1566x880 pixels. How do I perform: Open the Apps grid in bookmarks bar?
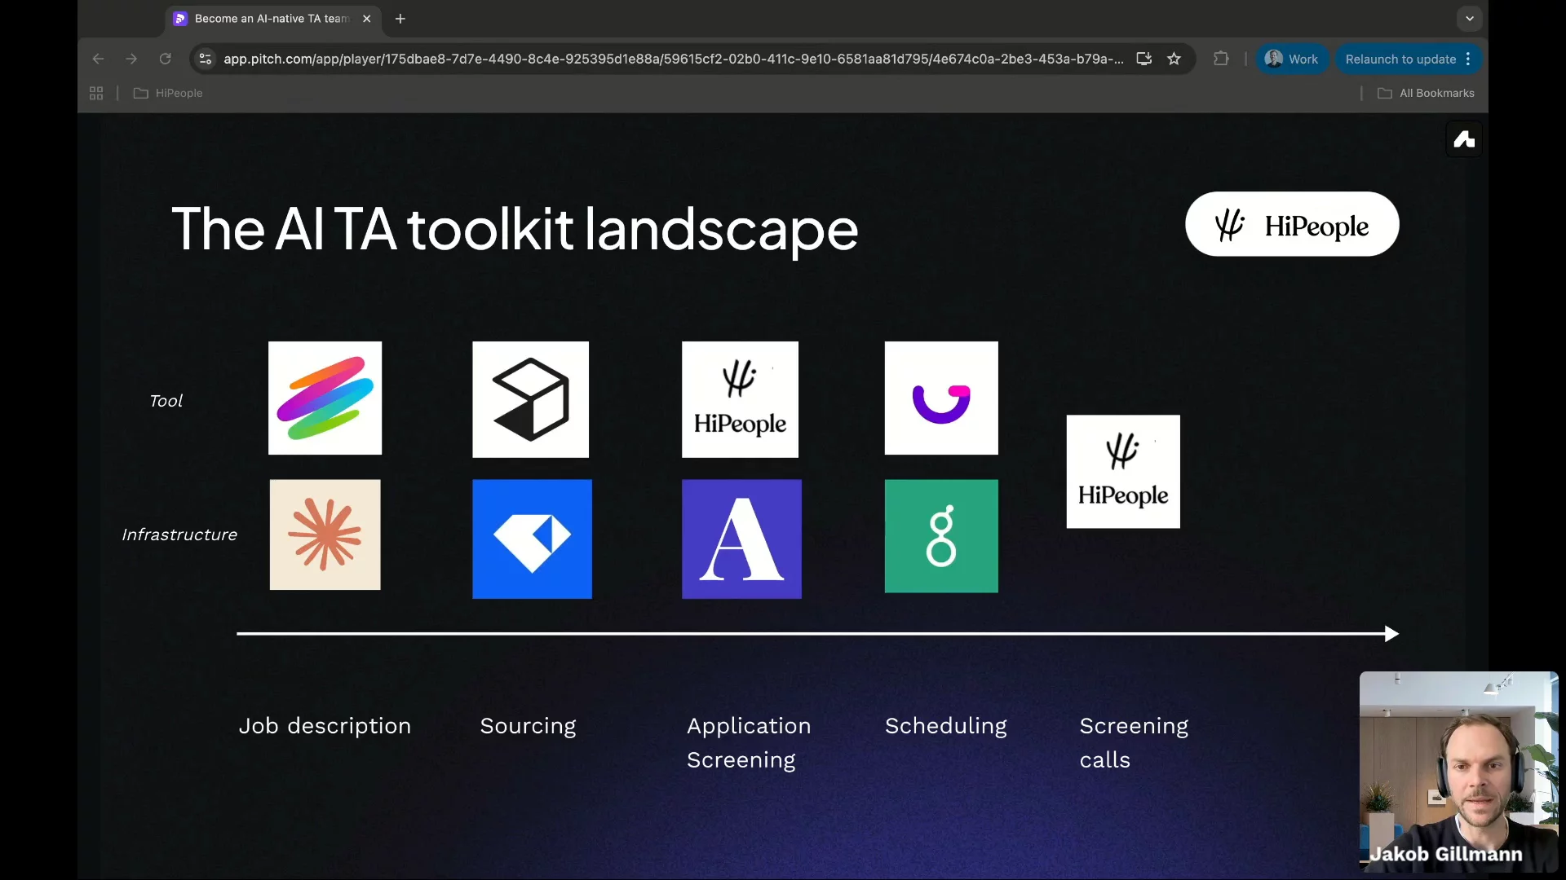(x=96, y=93)
